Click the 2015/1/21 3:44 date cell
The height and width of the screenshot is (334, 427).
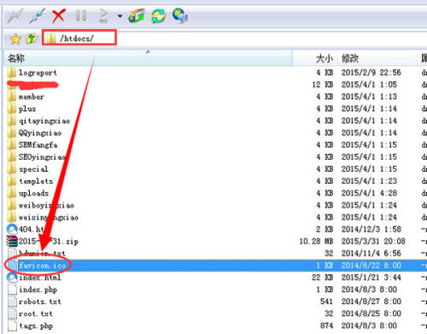pos(371,278)
